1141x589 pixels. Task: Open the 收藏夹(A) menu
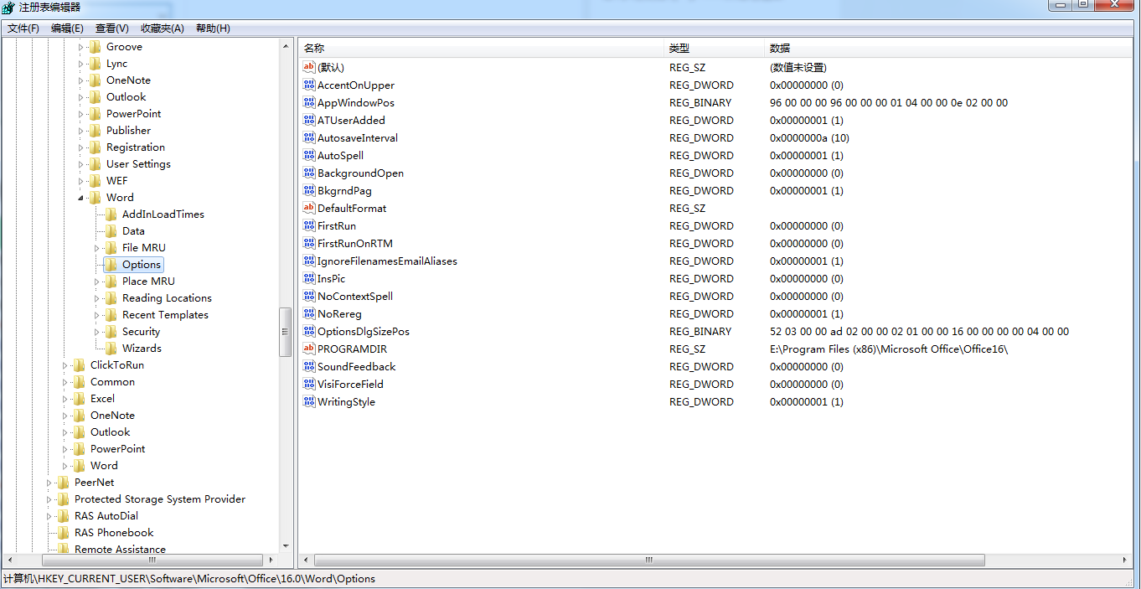pyautogui.click(x=161, y=28)
